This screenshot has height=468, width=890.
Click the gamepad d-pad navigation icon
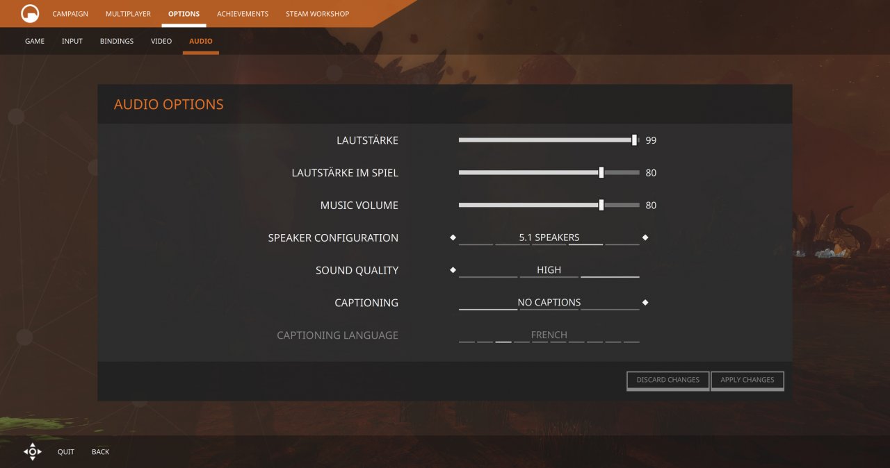click(32, 451)
